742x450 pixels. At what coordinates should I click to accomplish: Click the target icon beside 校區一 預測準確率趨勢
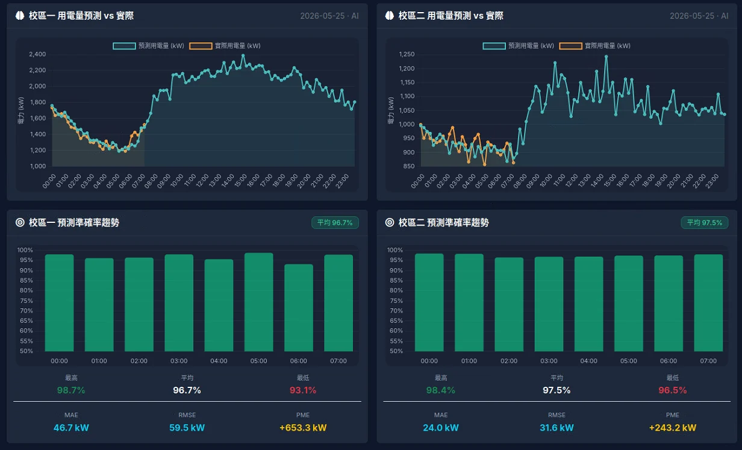pos(20,222)
